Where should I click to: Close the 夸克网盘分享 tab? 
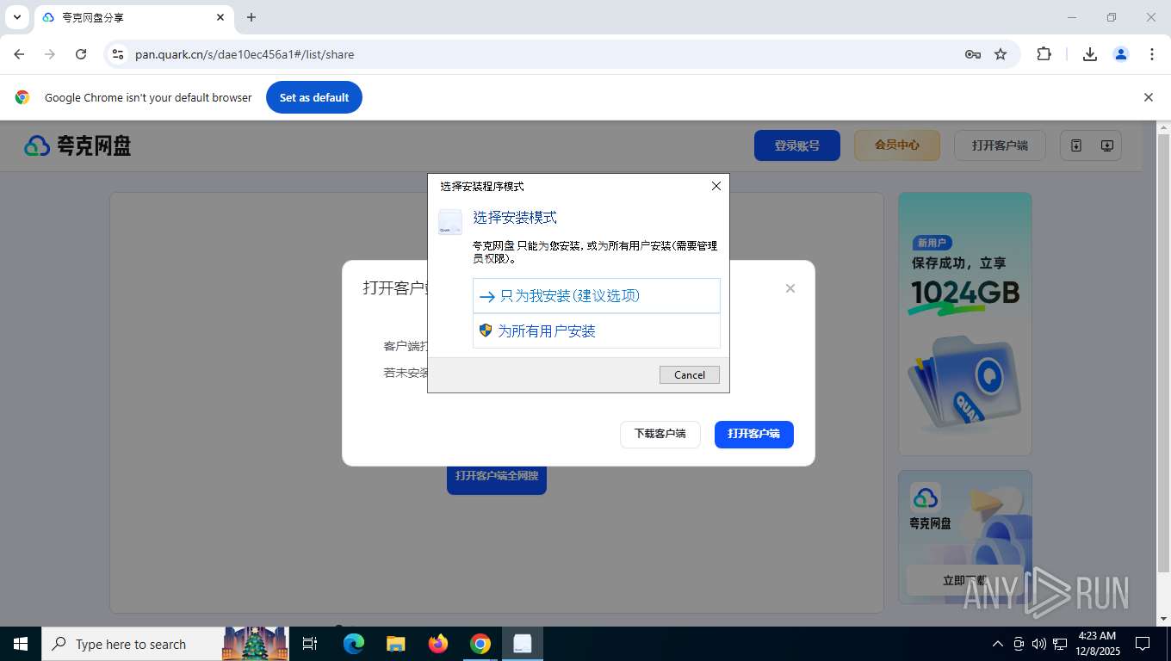point(220,17)
